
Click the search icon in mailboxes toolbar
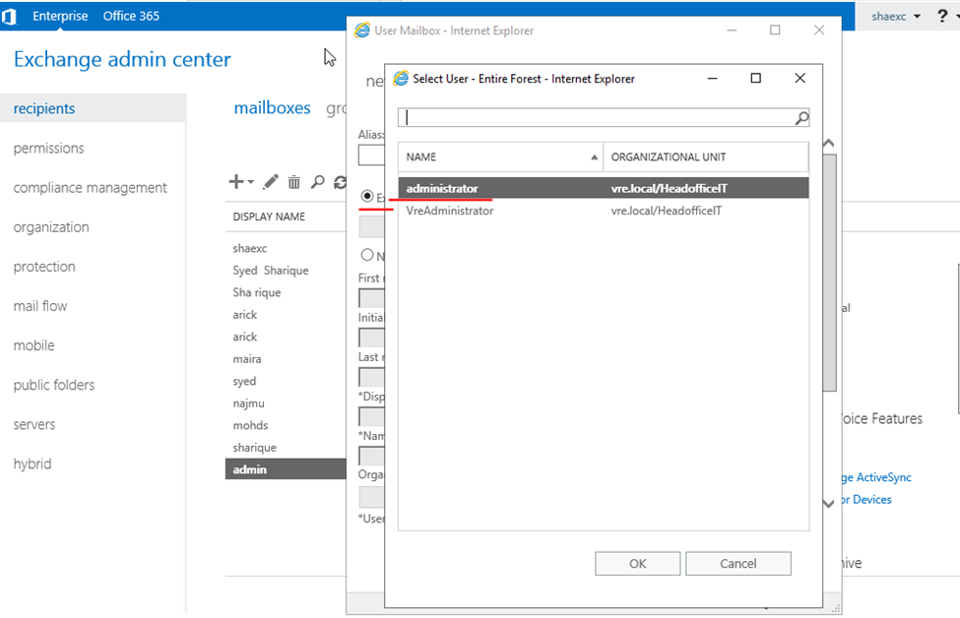click(x=317, y=182)
